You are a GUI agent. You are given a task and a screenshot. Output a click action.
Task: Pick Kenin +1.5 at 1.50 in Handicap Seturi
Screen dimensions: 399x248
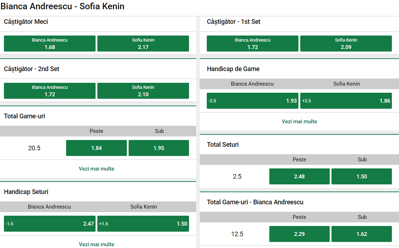pos(143,223)
